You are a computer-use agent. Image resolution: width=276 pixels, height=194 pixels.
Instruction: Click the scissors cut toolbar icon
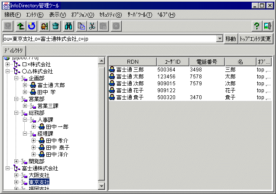(x=92, y=26)
